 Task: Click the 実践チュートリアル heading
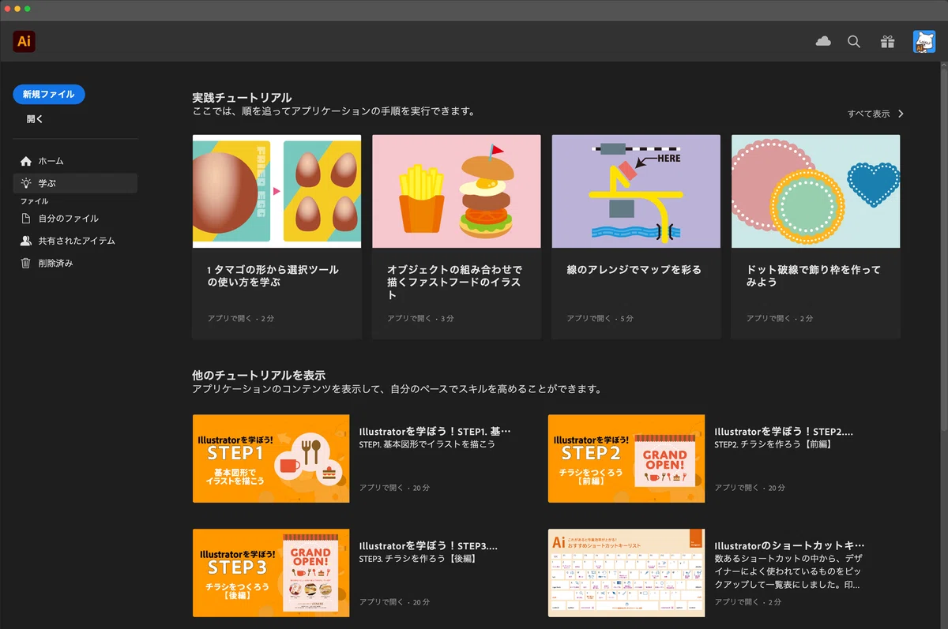(242, 98)
